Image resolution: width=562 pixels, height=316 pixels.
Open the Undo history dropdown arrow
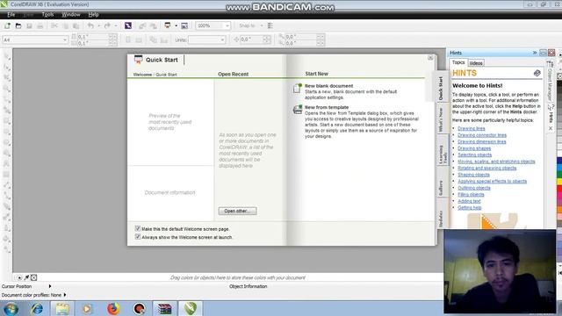[x=99, y=25]
